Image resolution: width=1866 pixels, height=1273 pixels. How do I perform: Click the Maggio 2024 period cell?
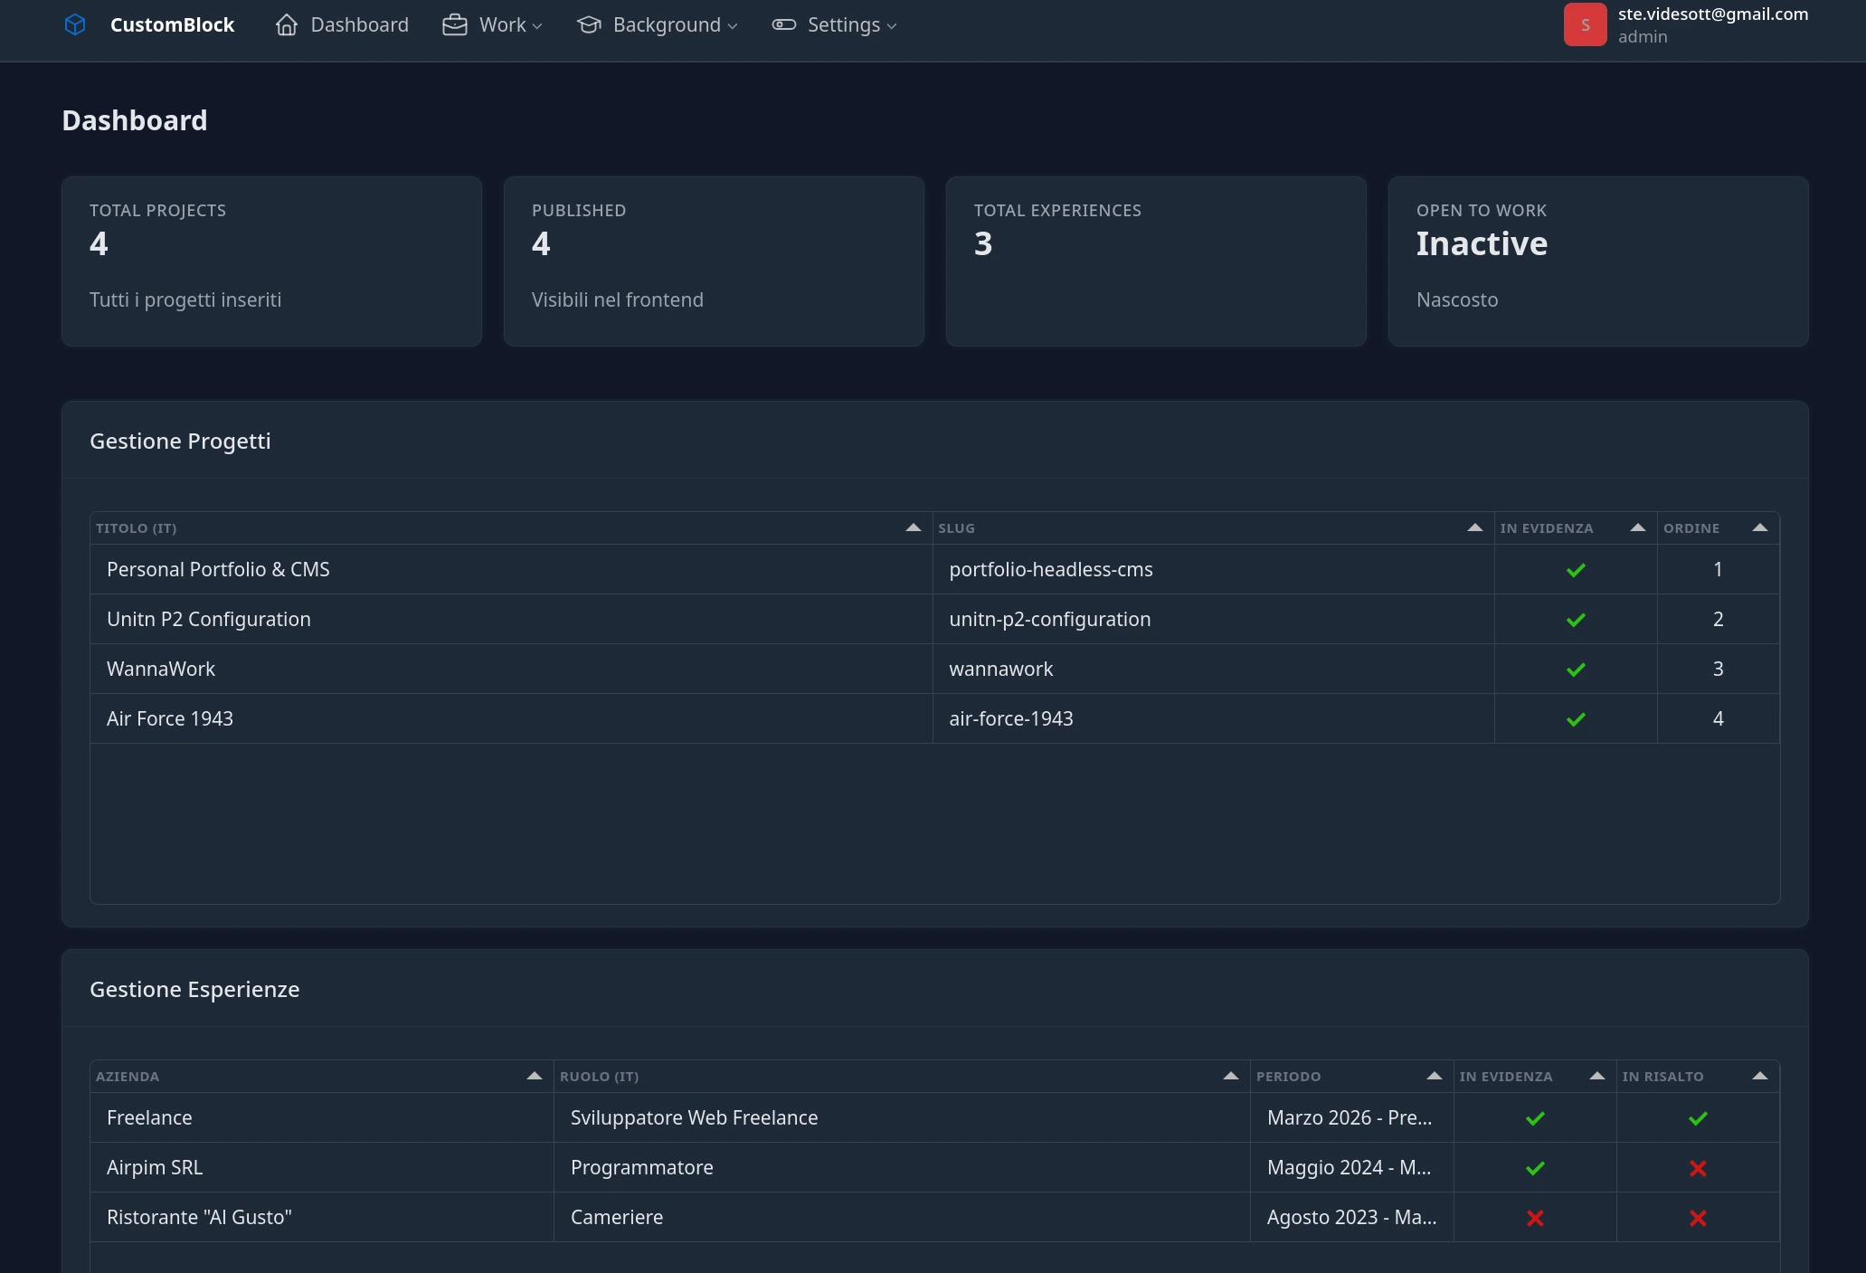[1351, 1167]
